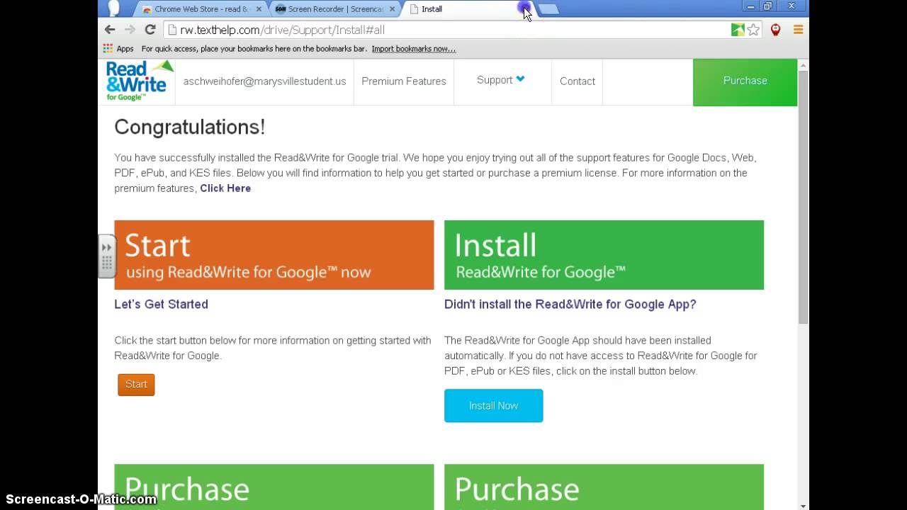Screen dimensions: 907x510
Task: Click the left green Purchase banner
Action: [274, 487]
